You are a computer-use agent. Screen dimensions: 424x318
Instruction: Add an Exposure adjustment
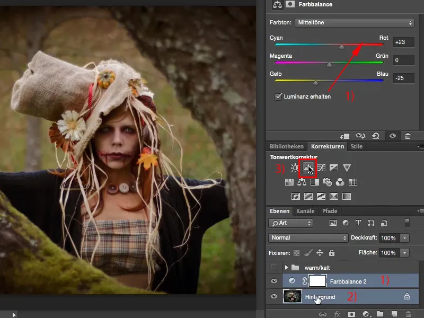click(334, 168)
